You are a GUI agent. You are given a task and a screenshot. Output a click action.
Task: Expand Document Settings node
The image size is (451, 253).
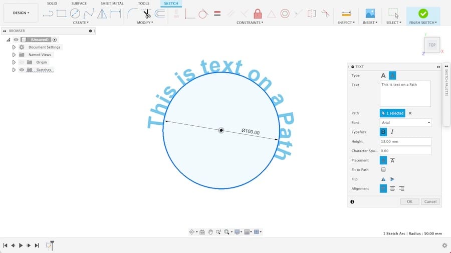coord(14,47)
